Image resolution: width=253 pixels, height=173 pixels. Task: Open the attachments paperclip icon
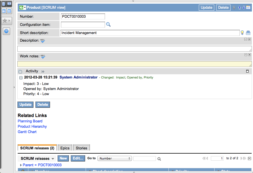(x=234, y=8)
